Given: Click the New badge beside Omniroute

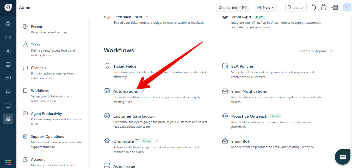Looking at the screenshot, I should [x=146, y=141].
